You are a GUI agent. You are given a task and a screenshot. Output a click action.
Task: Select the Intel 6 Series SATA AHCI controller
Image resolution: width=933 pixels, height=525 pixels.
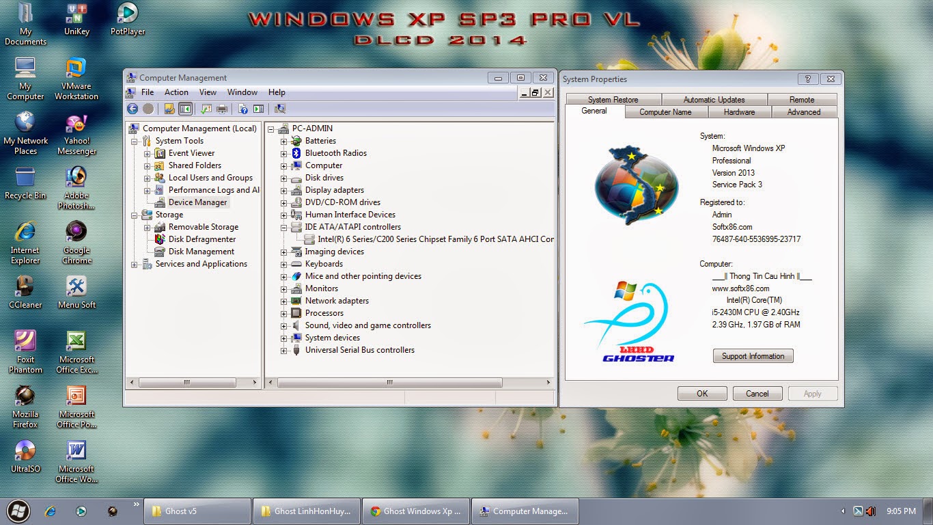click(x=436, y=239)
